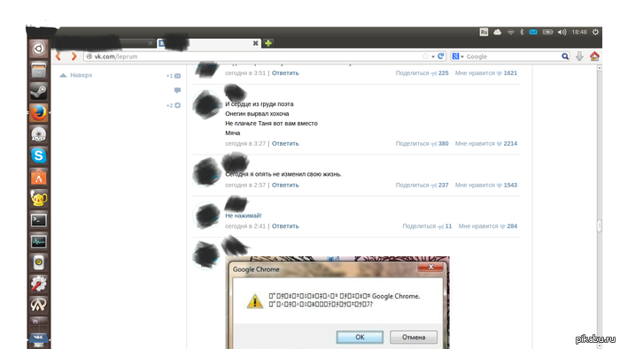This screenshot has width=620, height=349.
Task: Open the Terminal launcher icon
Action: (x=38, y=220)
